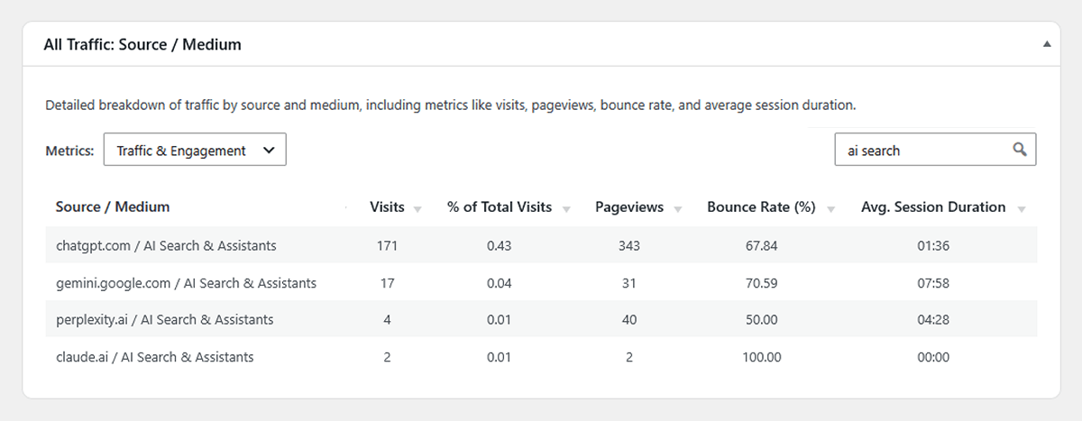This screenshot has height=421, width=1082.
Task: Sort by Bounce Rate (%) header
Action: point(761,206)
